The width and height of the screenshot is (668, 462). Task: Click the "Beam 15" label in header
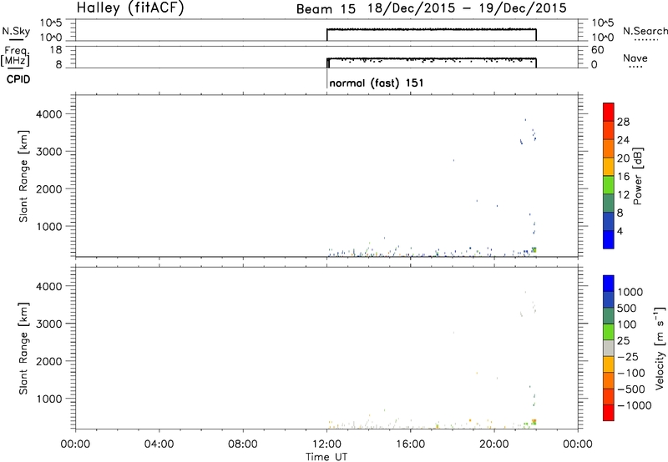click(x=326, y=9)
